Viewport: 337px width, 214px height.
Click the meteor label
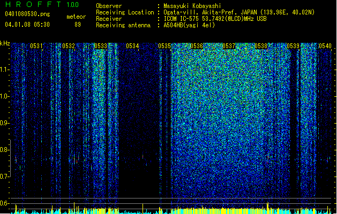(76, 17)
